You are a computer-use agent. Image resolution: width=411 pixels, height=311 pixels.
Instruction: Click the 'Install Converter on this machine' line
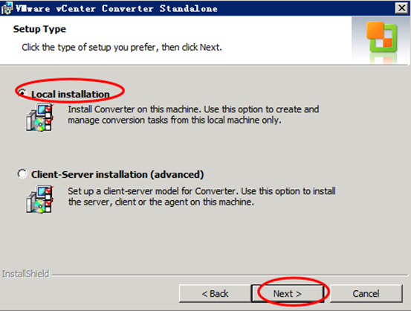(x=193, y=109)
